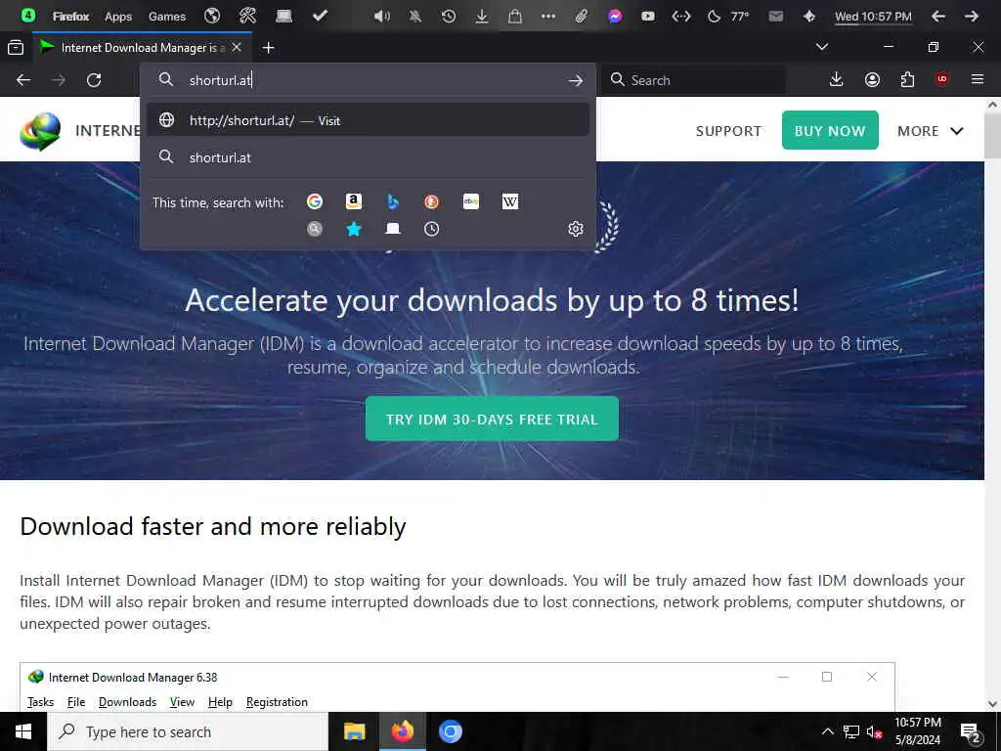Open the Windows Start menu

(x=23, y=731)
